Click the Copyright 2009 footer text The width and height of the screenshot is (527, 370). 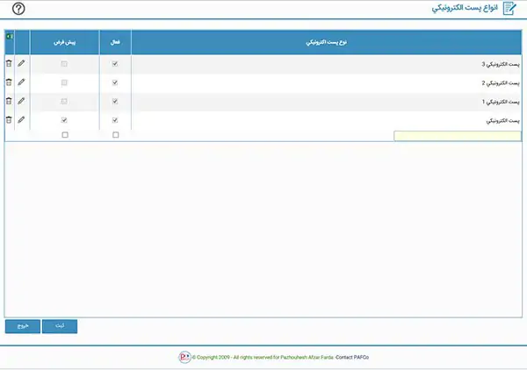[x=263, y=357]
